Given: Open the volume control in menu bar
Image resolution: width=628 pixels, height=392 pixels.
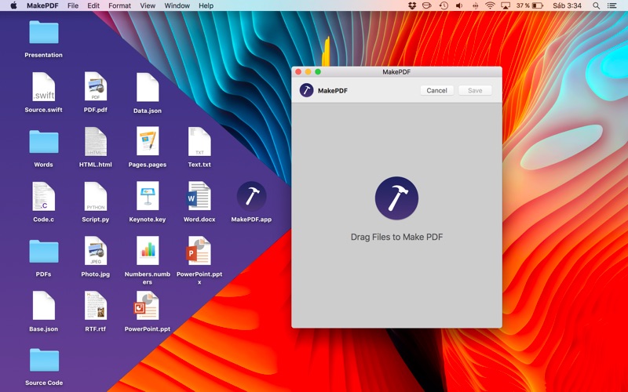Looking at the screenshot, I should click(459, 5).
